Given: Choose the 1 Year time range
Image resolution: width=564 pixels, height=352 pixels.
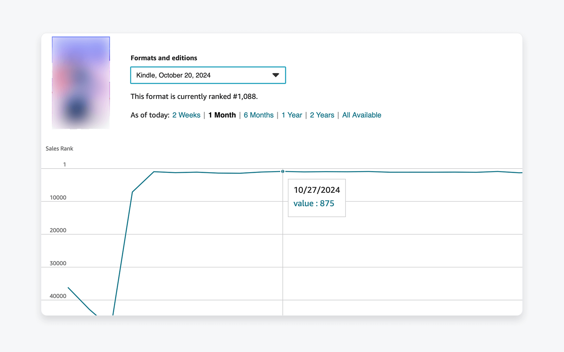Looking at the screenshot, I should click(x=292, y=115).
